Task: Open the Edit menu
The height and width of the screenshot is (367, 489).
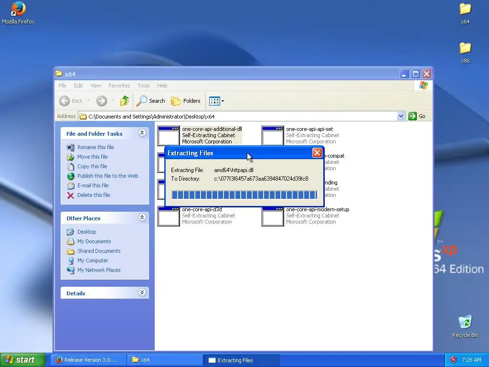Action: coord(78,86)
